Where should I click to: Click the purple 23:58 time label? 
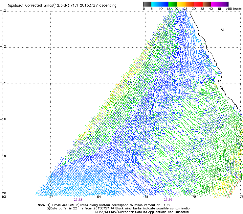click(78, 200)
